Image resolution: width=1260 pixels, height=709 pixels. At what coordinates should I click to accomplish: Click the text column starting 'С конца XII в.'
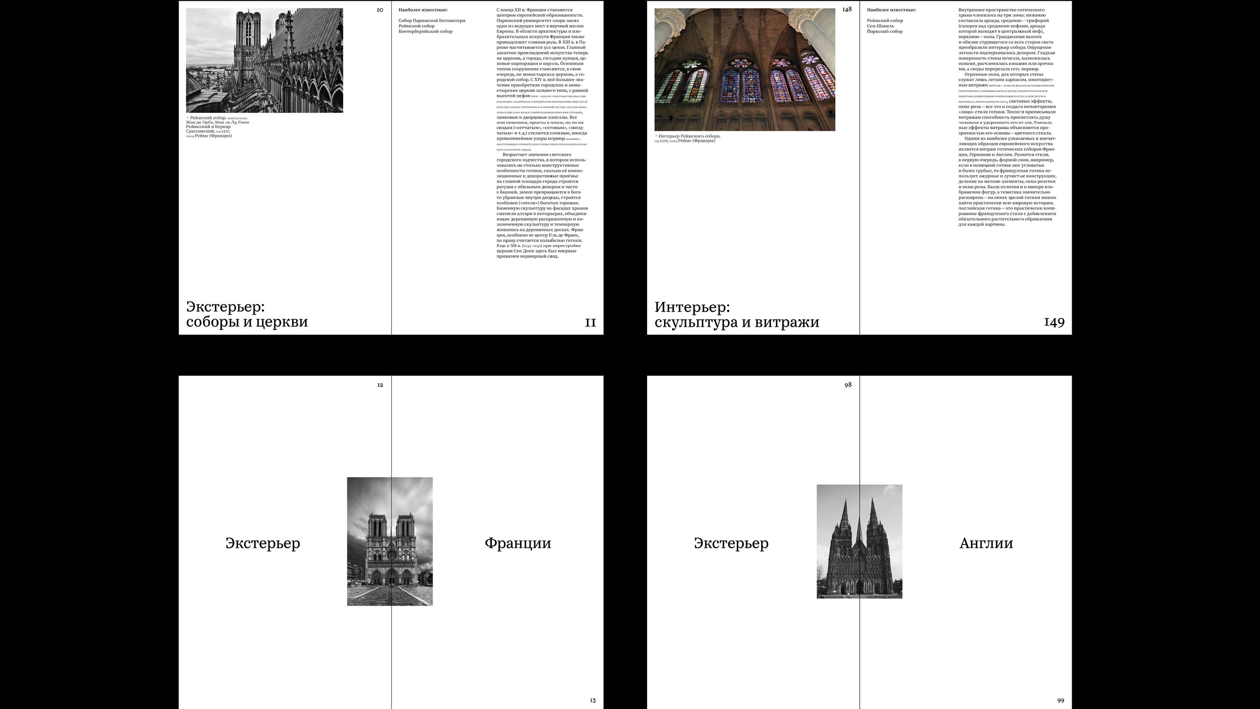[x=542, y=133]
